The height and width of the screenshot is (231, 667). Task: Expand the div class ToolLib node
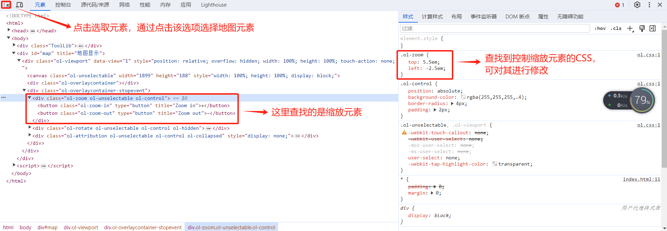click(x=14, y=45)
